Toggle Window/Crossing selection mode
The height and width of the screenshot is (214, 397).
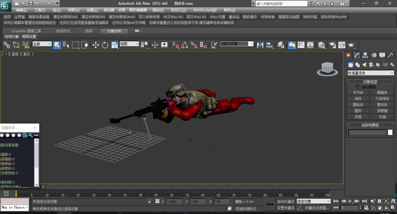coord(85,45)
